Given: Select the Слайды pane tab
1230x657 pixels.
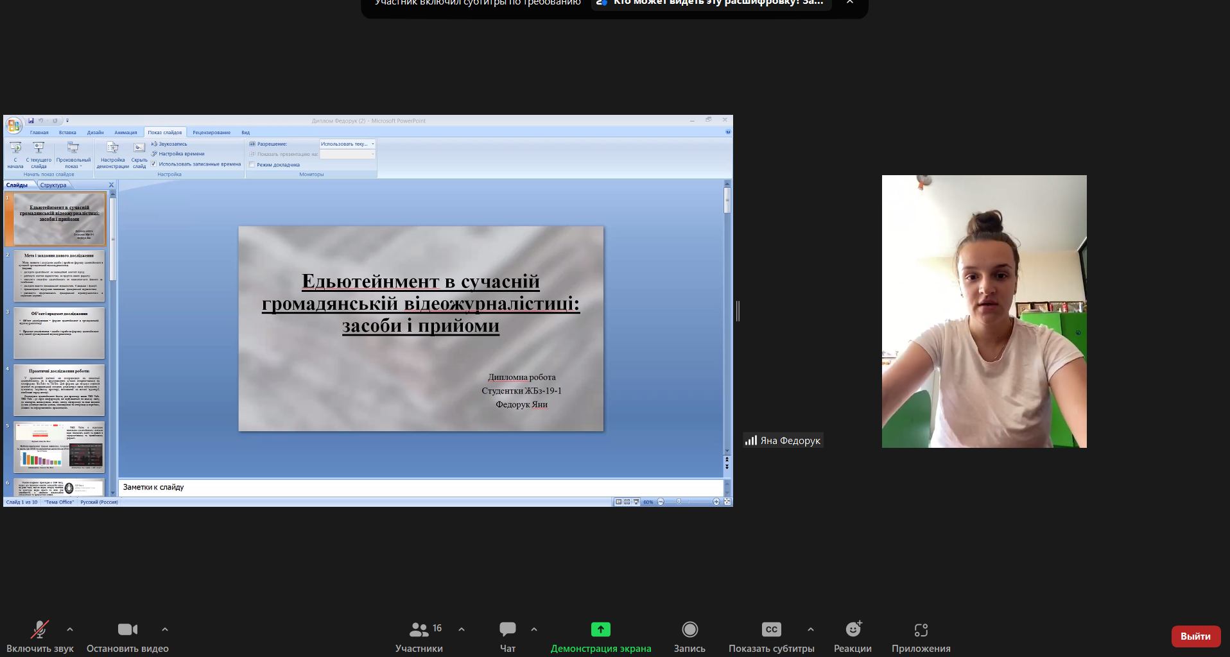Looking at the screenshot, I should pos(17,185).
